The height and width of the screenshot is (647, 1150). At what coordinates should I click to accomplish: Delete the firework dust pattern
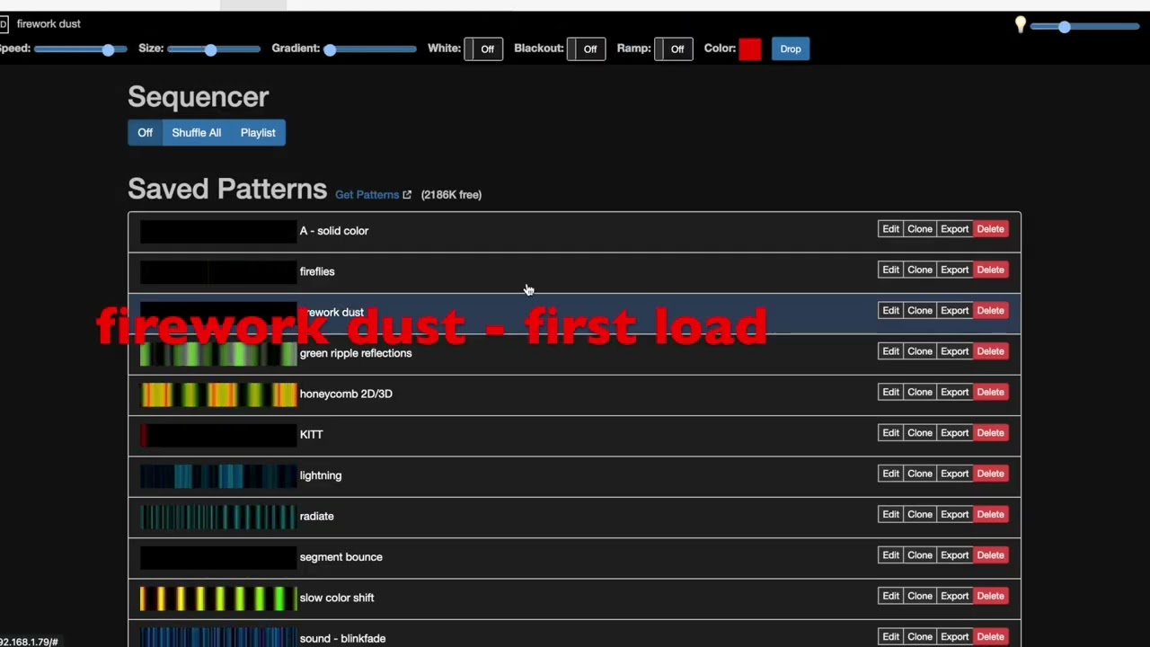[991, 311]
